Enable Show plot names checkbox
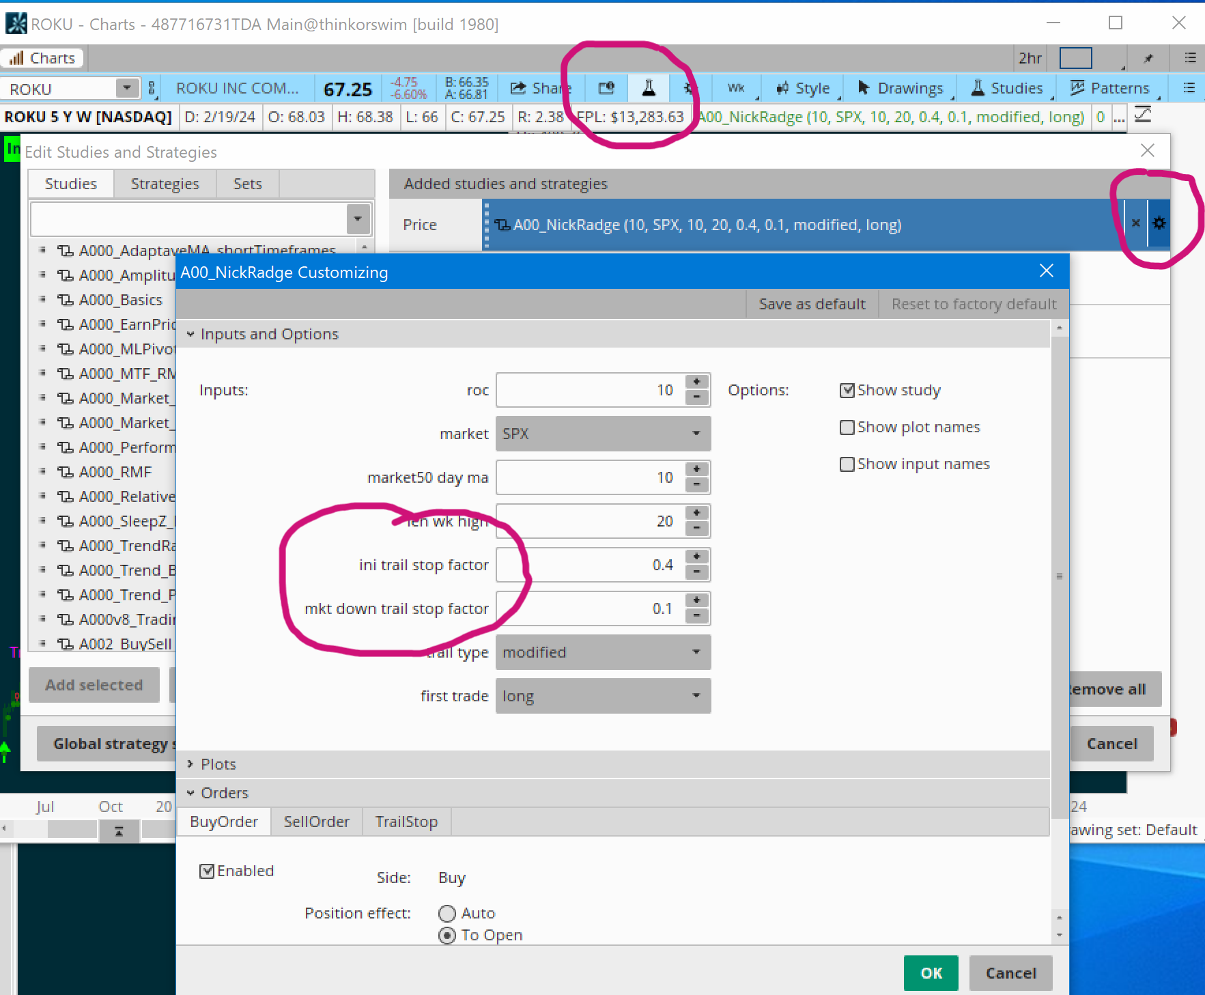The width and height of the screenshot is (1205, 995). point(847,427)
